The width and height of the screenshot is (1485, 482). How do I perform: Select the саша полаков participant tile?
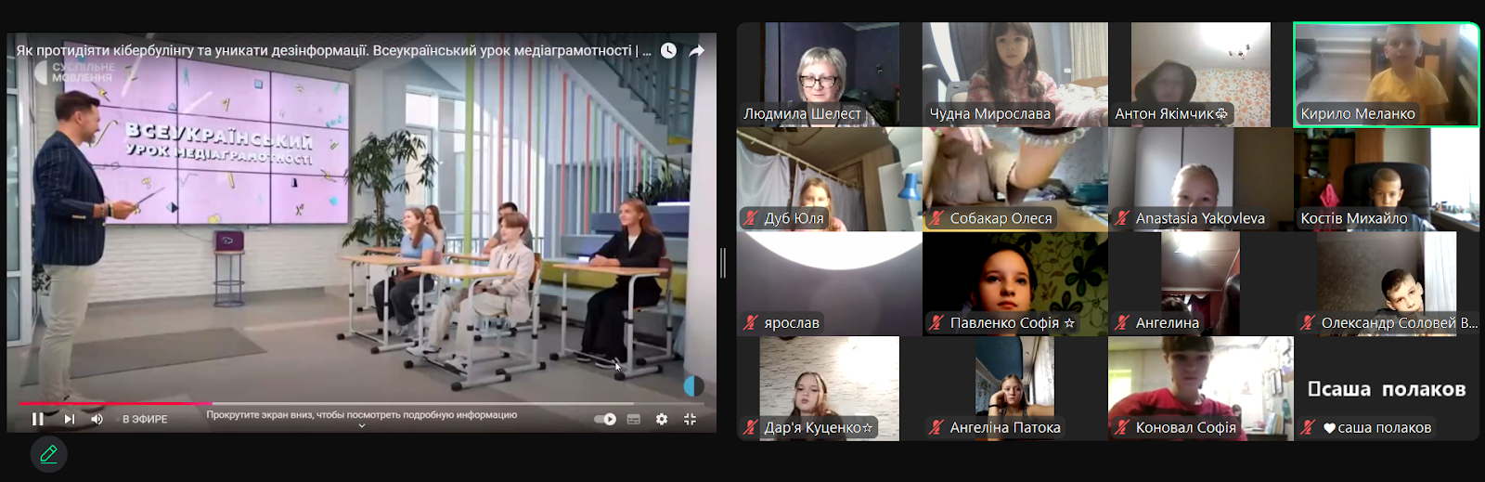click(1387, 388)
